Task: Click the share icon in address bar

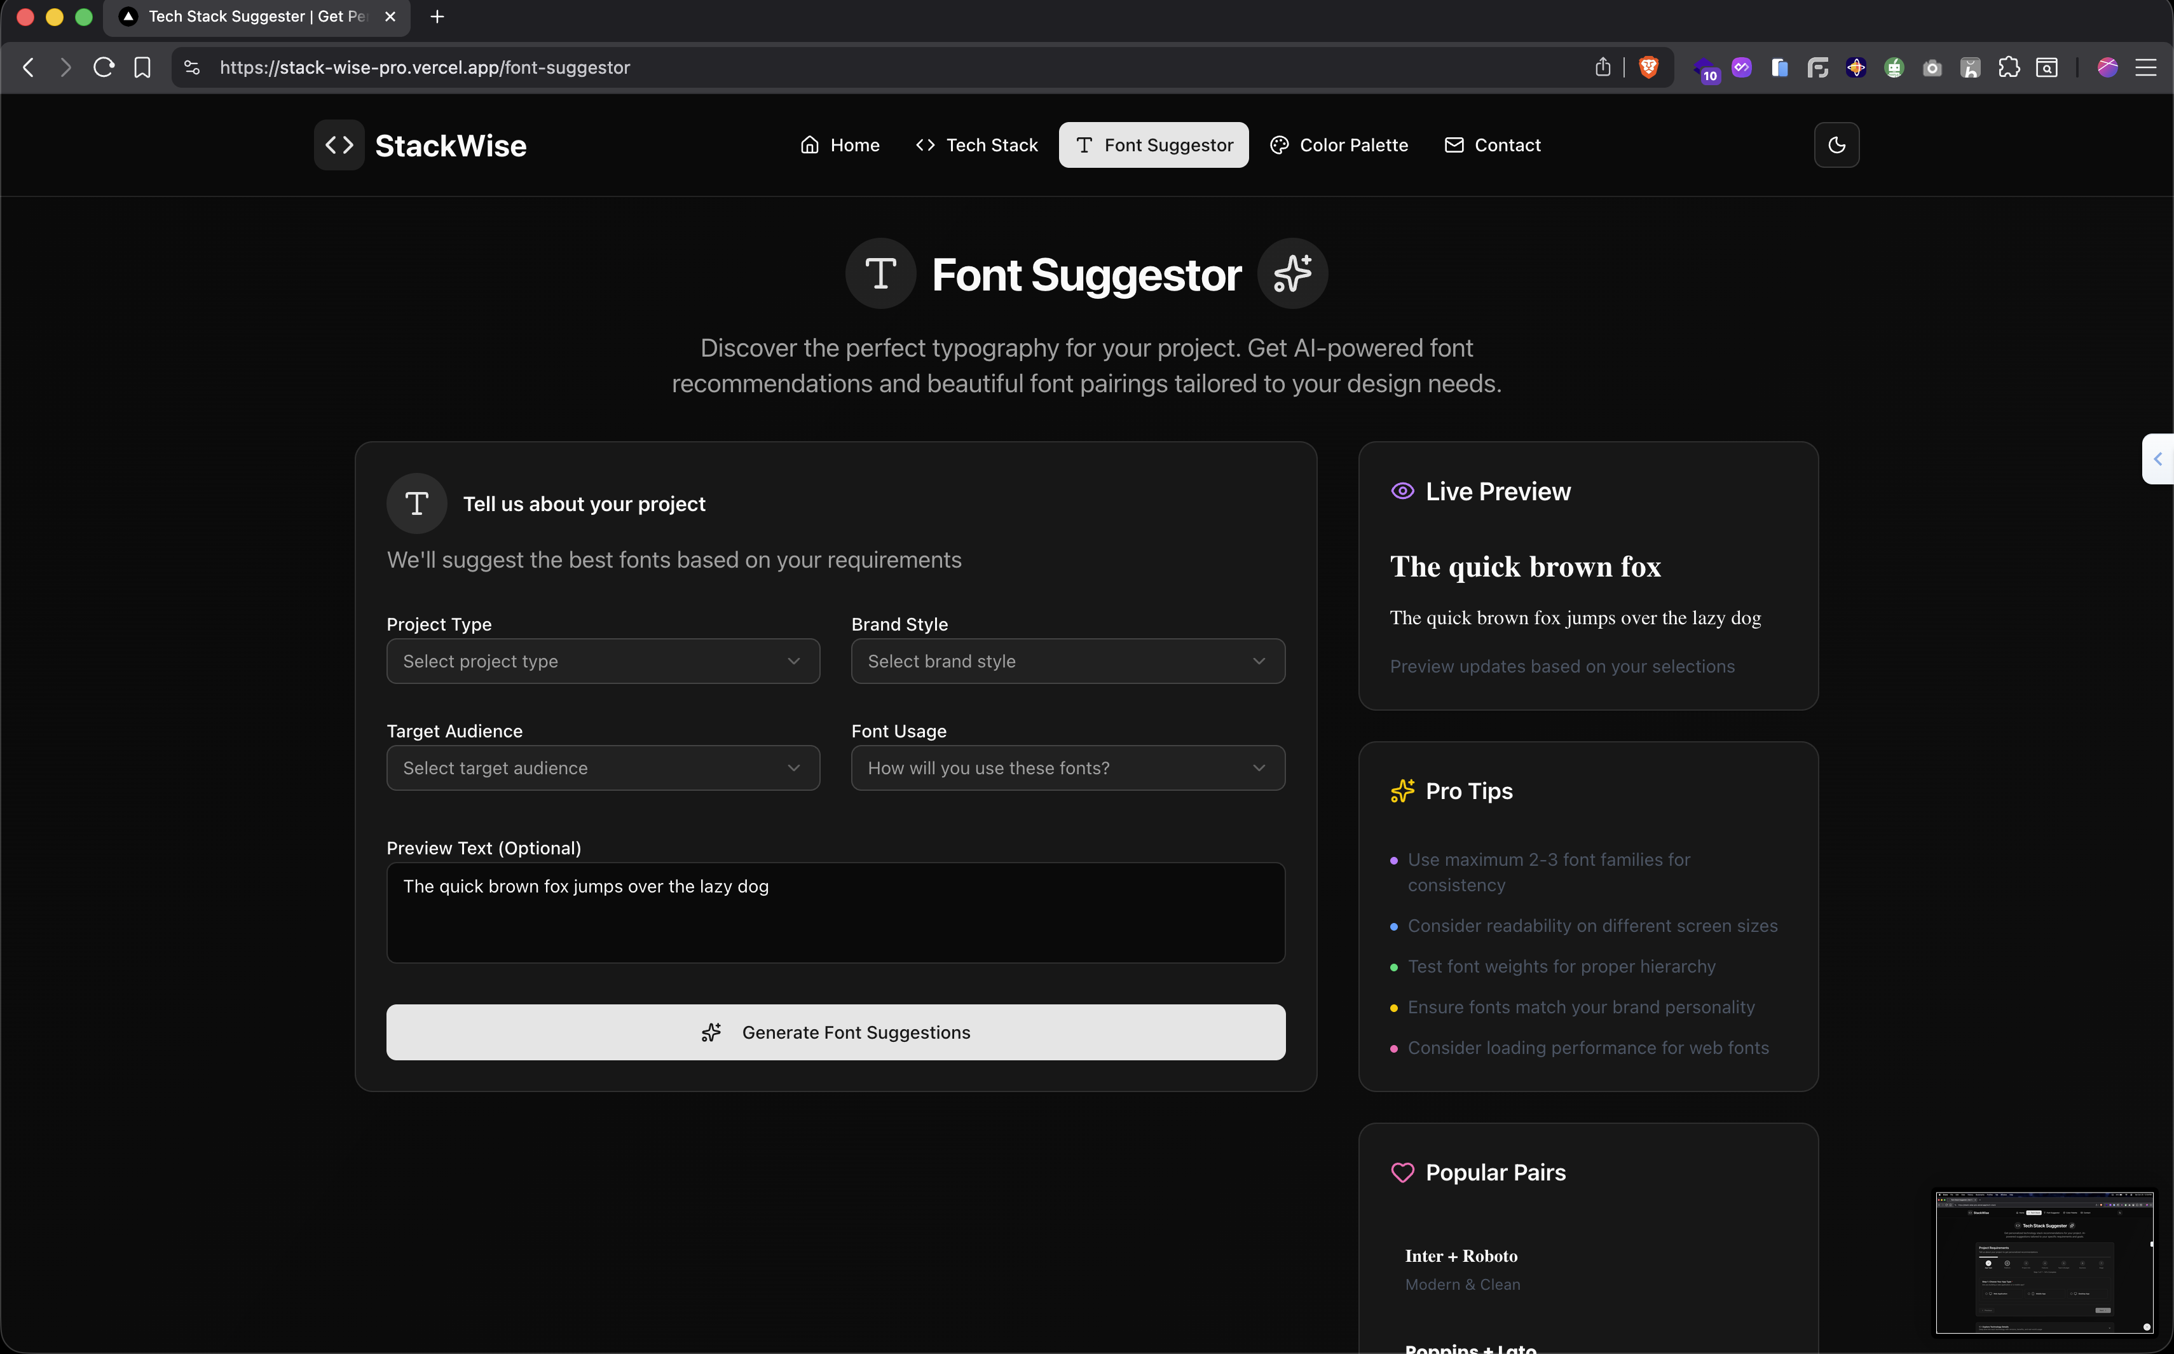Action: coord(1603,67)
